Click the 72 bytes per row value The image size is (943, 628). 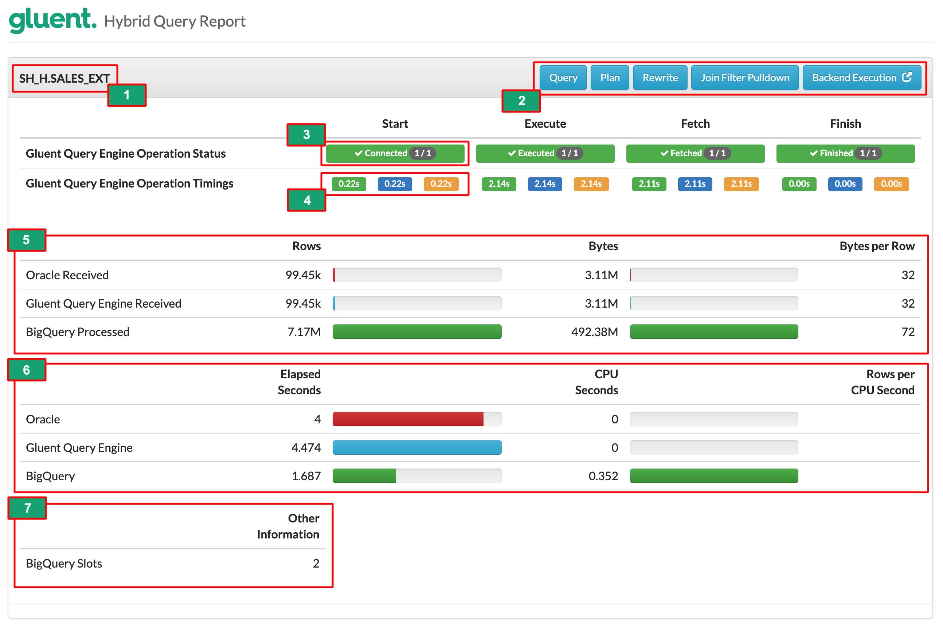click(x=907, y=332)
